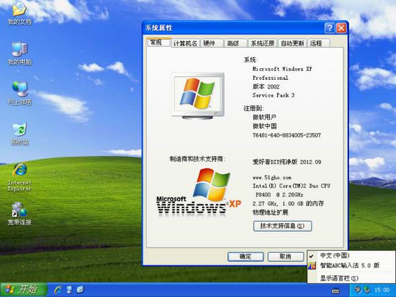Viewport: 396px width, 297px height.
Task: Click the volume tray icon
Action: tap(357, 290)
